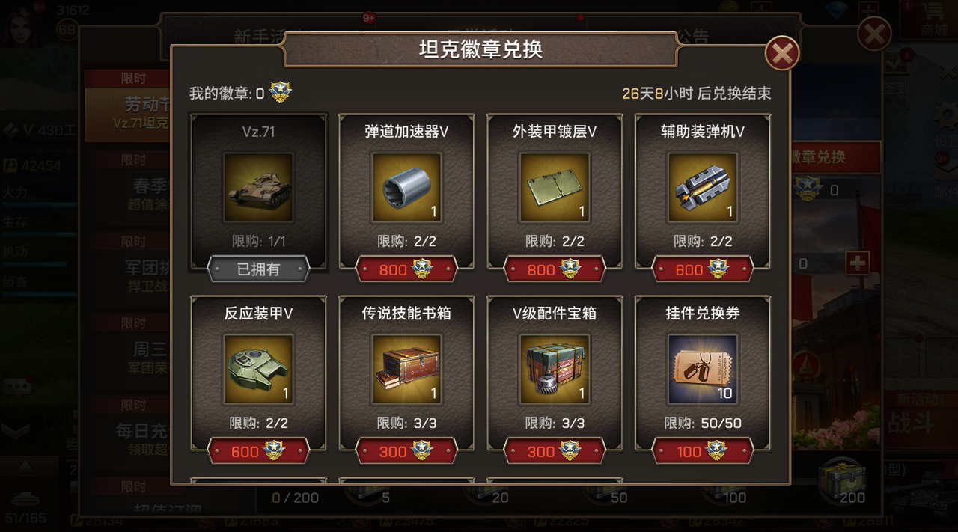Image resolution: width=958 pixels, height=532 pixels.
Task: Tap the 挂件兑换券 ticket icon
Action: tap(703, 369)
